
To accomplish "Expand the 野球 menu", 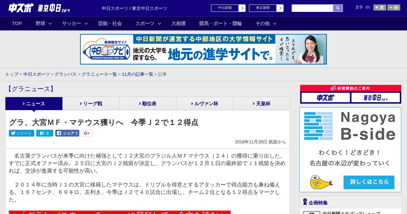I will (44, 23).
